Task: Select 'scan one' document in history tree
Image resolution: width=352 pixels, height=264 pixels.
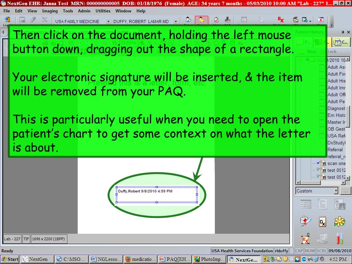Action: (x=336, y=163)
